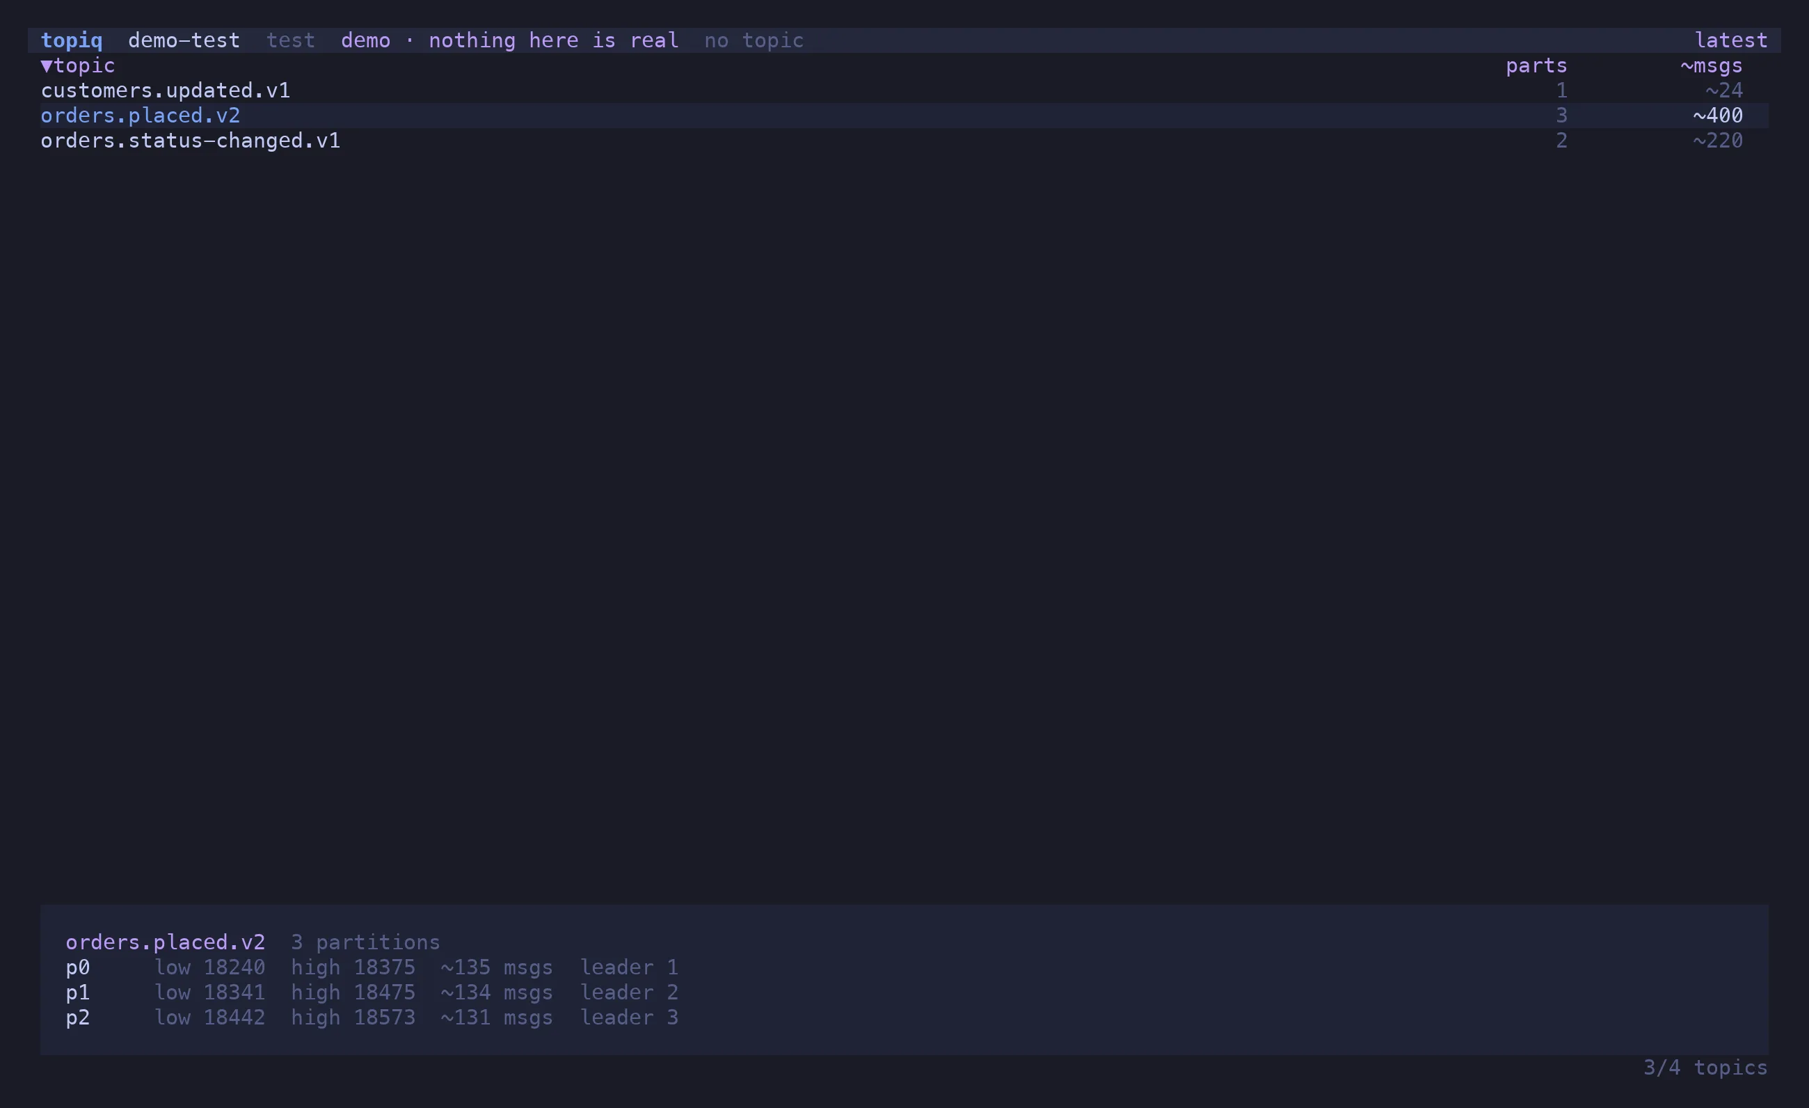Select partition p1 in detail panel
The height and width of the screenshot is (1108, 1809).
78,992
